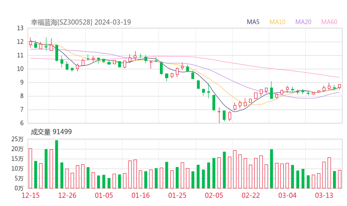
Task: Click the first red volume bar at 12-15
Action: 30,169
